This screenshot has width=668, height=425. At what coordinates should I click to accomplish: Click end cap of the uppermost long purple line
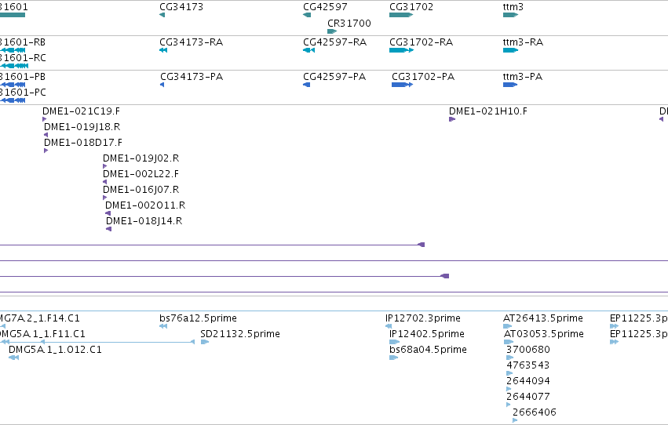(x=422, y=245)
